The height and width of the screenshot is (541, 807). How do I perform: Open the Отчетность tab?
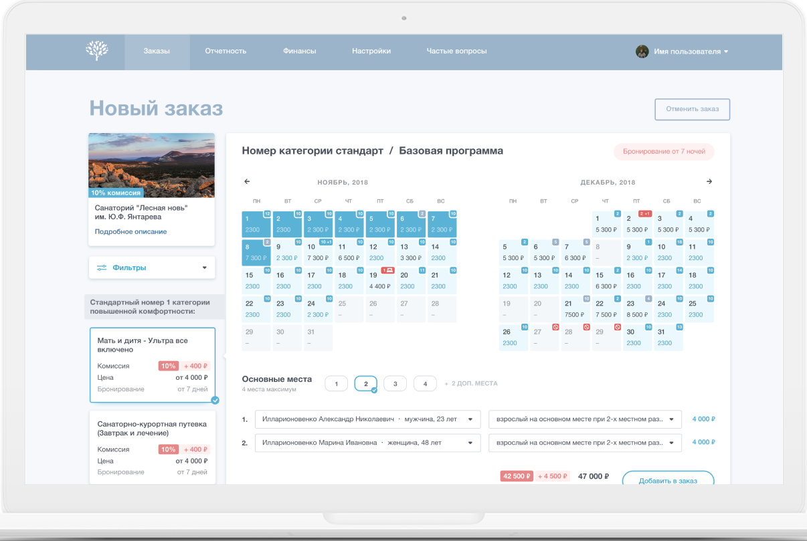coord(226,51)
